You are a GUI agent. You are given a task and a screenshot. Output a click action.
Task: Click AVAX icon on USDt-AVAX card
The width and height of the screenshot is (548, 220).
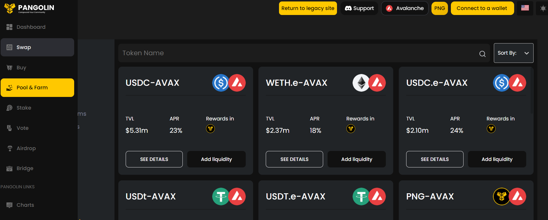tap(237, 197)
